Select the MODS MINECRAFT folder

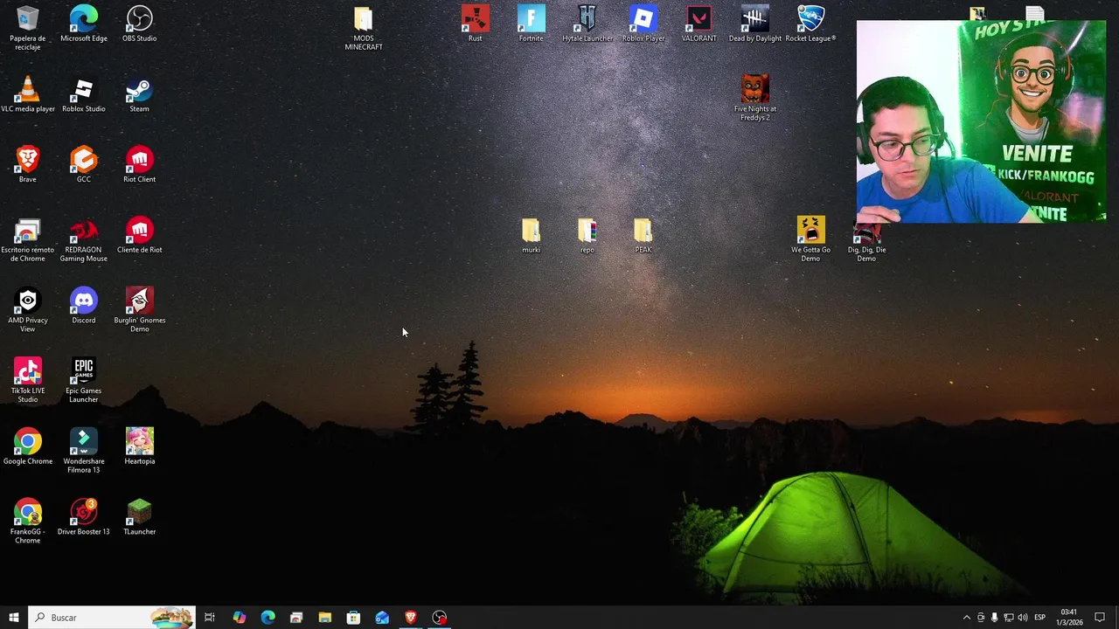(x=364, y=28)
